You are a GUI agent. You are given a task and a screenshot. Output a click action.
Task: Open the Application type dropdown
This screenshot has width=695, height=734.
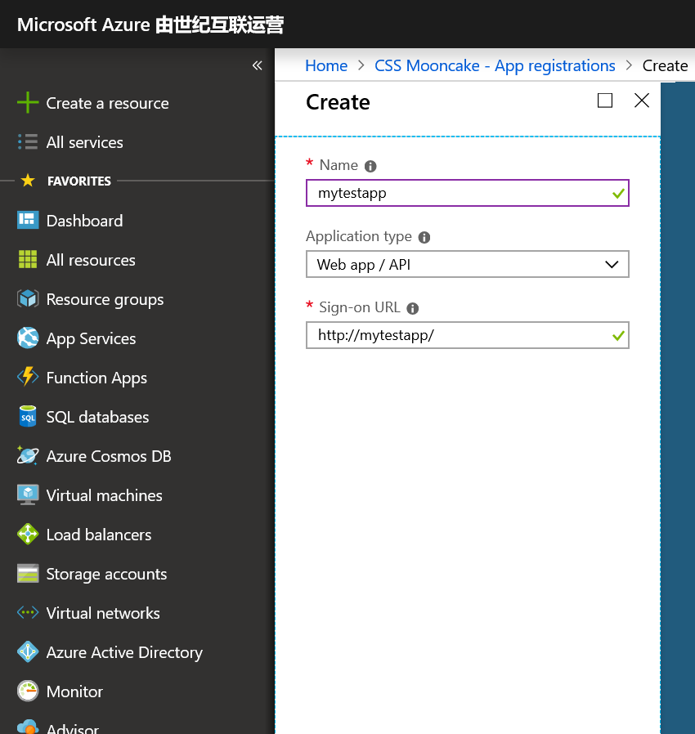click(467, 264)
